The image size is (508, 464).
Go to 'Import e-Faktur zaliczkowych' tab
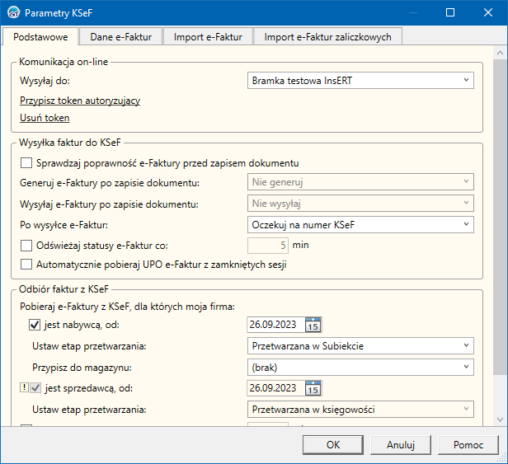[x=327, y=36]
